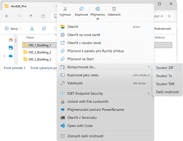Choose Otevřít v novém okně
The width and height of the screenshot is (183, 141).
click(105, 43)
